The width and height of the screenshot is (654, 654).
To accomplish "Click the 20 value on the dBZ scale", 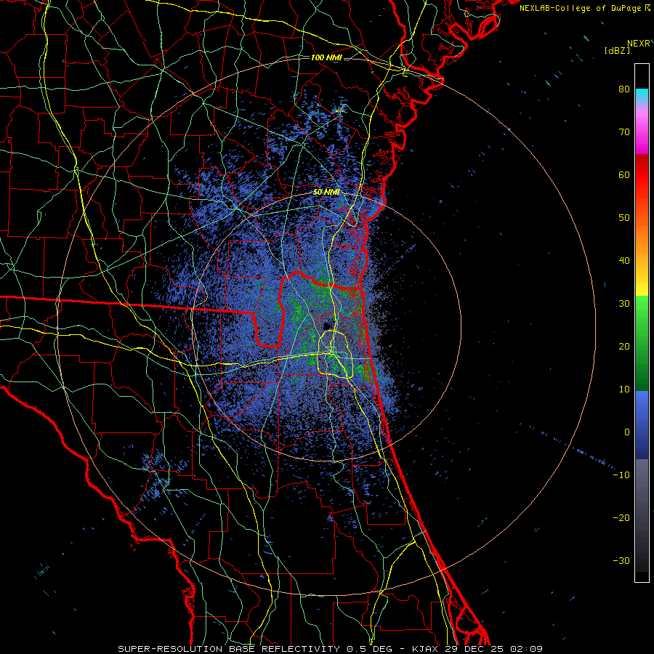I will (x=624, y=346).
